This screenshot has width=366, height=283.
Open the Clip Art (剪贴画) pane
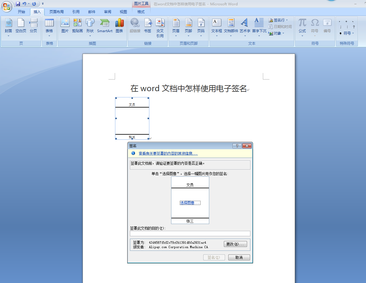point(77,25)
